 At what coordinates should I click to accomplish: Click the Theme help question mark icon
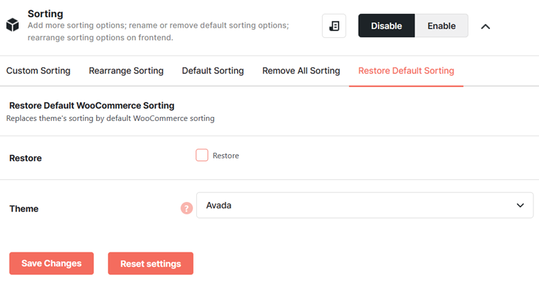(x=187, y=208)
